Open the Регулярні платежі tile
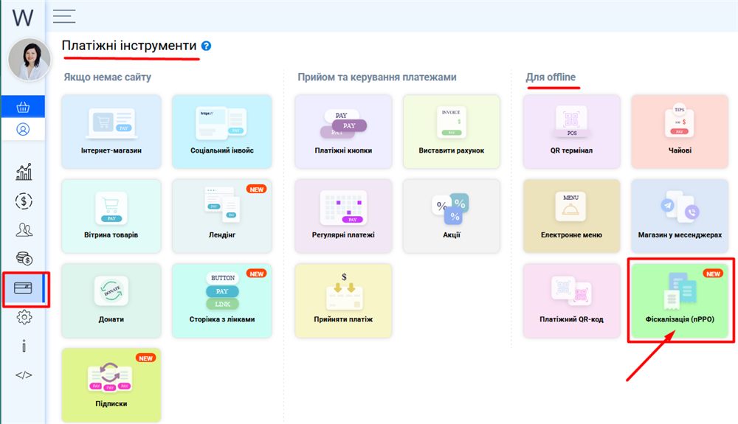Image resolution: width=738 pixels, height=424 pixels. [343, 216]
